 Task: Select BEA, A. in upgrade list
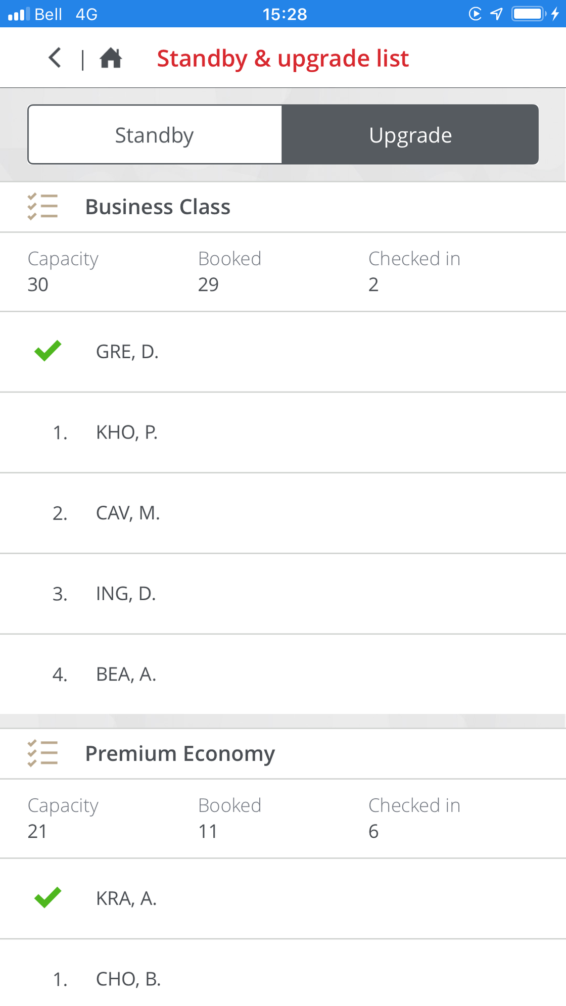283,675
